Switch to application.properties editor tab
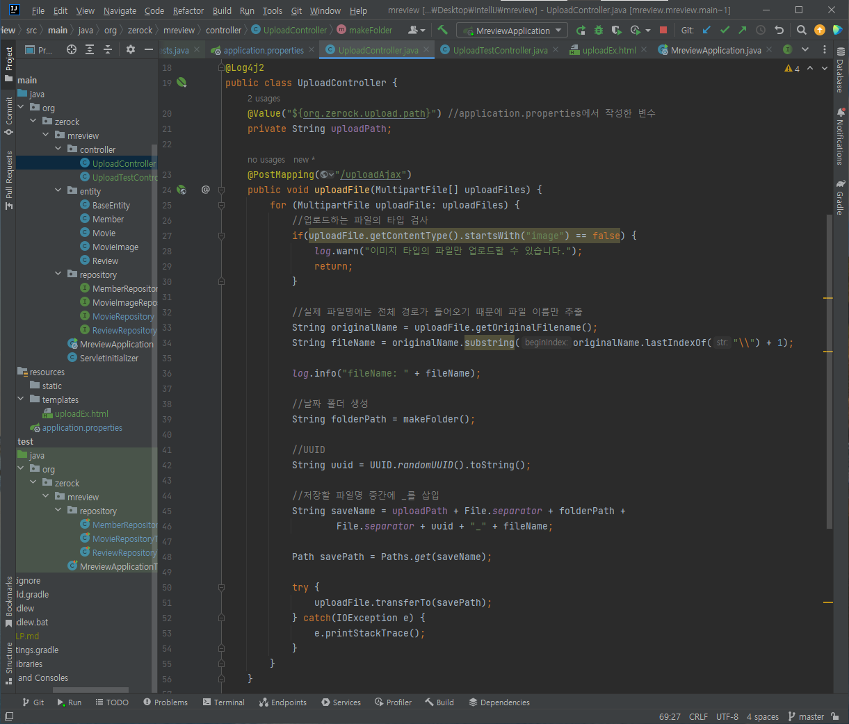The image size is (849, 724). [x=264, y=50]
